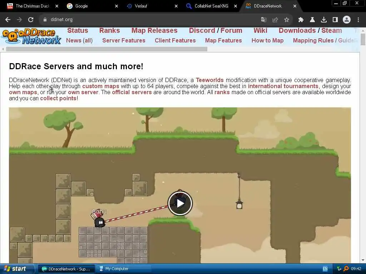Switch to the Verlauf tab
Viewport: 366px width, 274px height.
click(x=141, y=6)
